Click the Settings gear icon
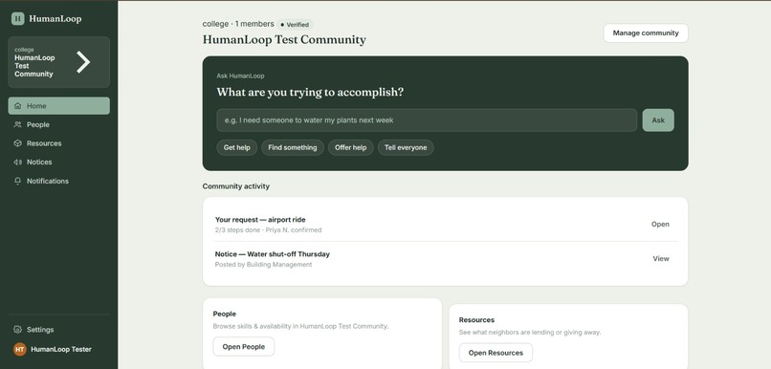Image resolution: width=771 pixels, height=369 pixels. 18,329
